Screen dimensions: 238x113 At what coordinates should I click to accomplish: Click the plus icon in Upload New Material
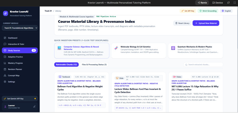tap(196, 23)
